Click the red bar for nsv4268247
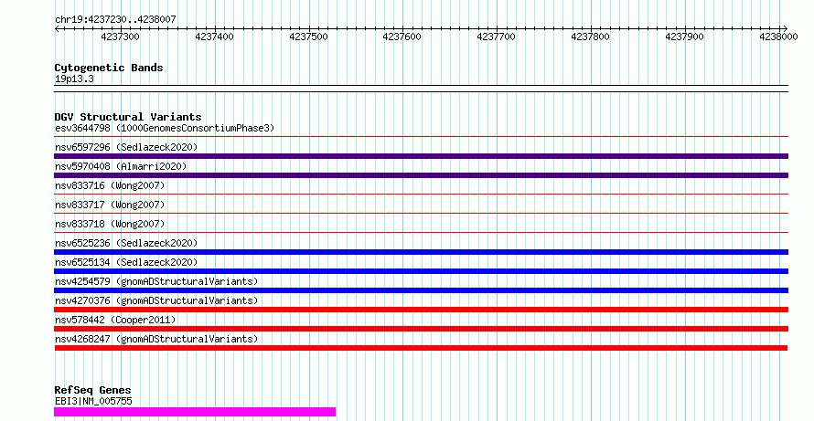The width and height of the screenshot is (814, 421). (421, 348)
